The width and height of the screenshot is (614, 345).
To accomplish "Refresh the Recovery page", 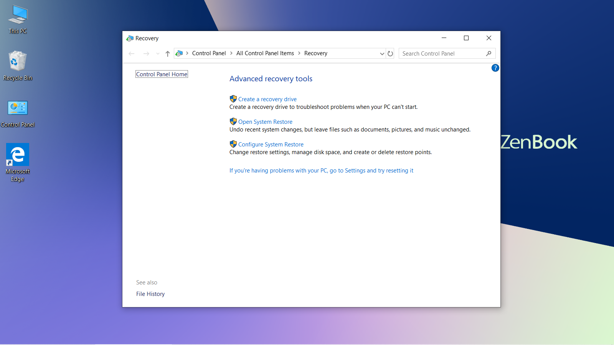I will tap(390, 54).
